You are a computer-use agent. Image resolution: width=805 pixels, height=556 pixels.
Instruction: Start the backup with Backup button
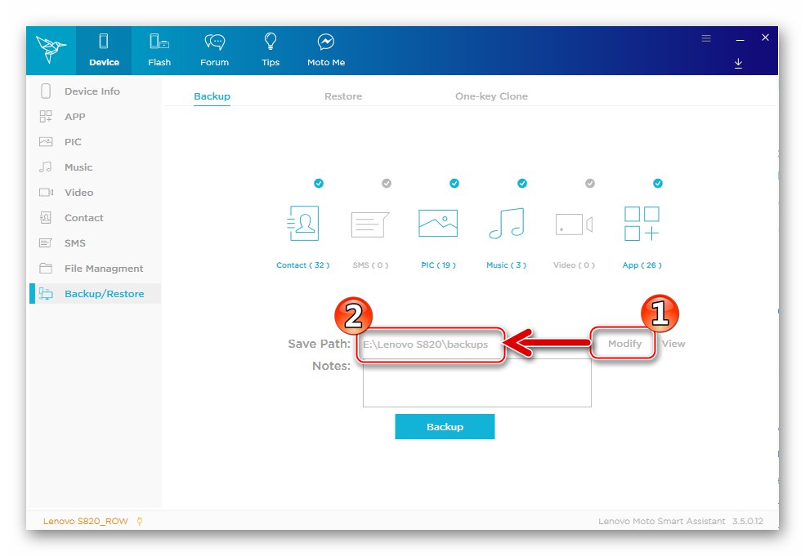click(445, 427)
